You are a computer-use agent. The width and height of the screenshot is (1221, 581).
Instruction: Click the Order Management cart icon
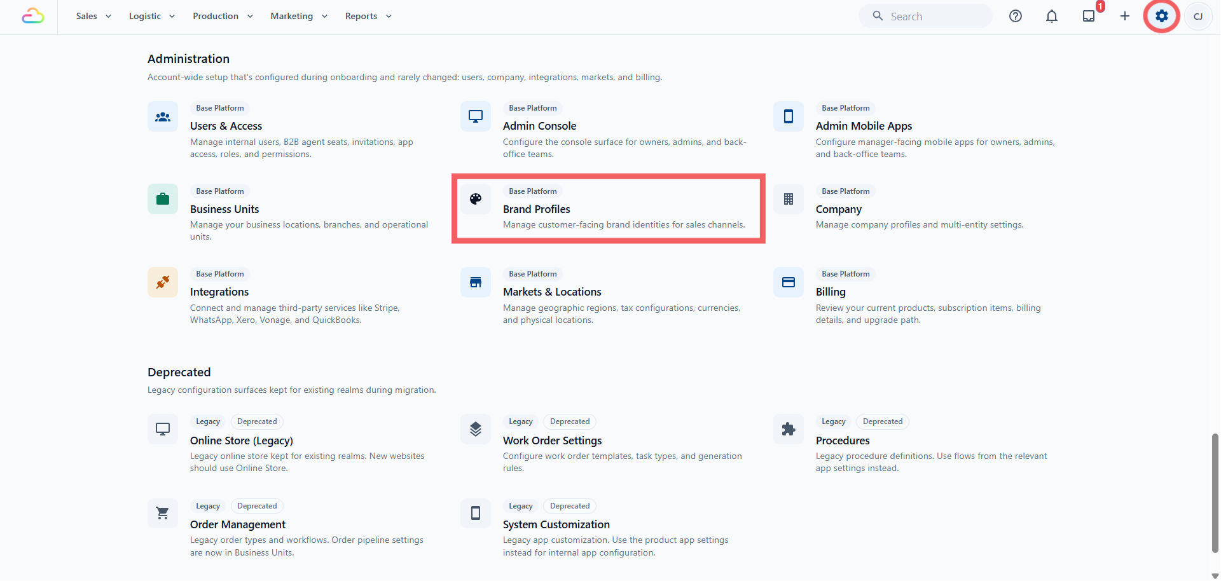click(163, 513)
